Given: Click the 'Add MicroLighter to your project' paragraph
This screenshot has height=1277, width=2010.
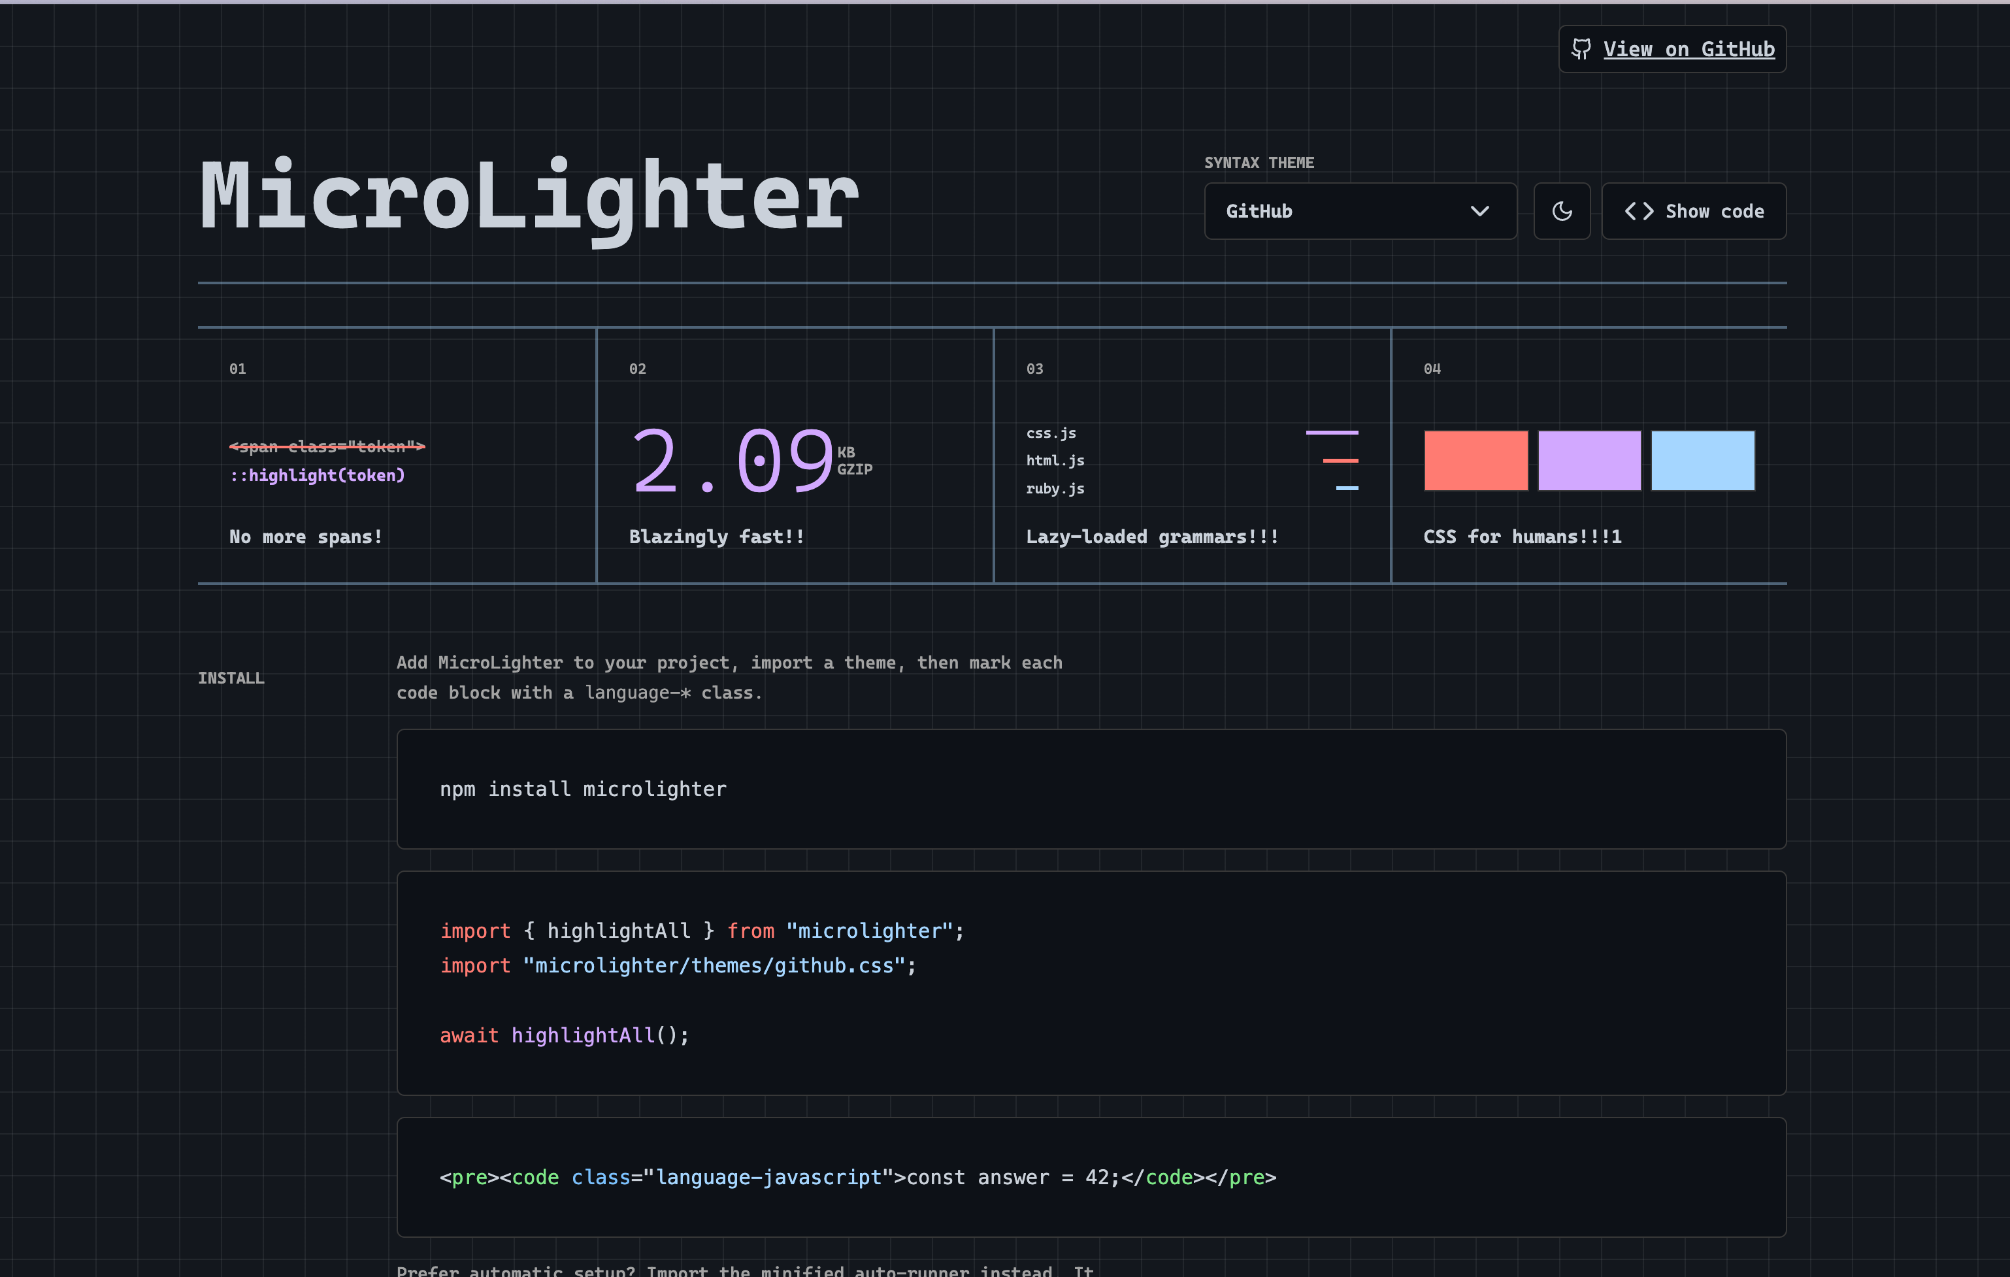Looking at the screenshot, I should coord(729,678).
